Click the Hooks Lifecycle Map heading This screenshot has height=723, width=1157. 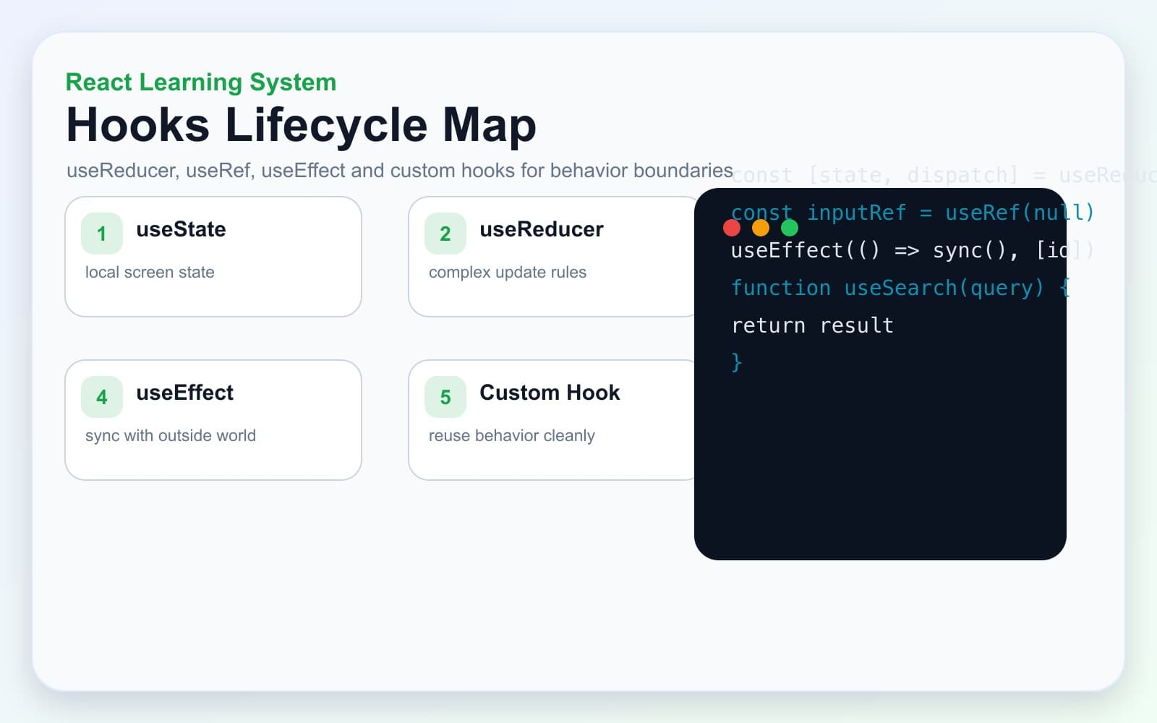pos(302,125)
